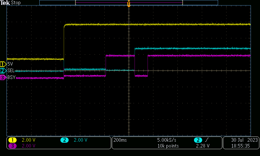Click the 5.00kS/s sample rate readout
The width and height of the screenshot is (260, 156).
point(167,140)
